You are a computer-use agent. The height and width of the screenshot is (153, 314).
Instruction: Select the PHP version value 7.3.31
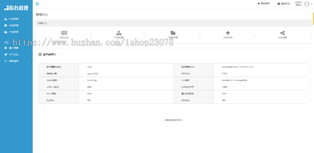[x=225, y=74]
